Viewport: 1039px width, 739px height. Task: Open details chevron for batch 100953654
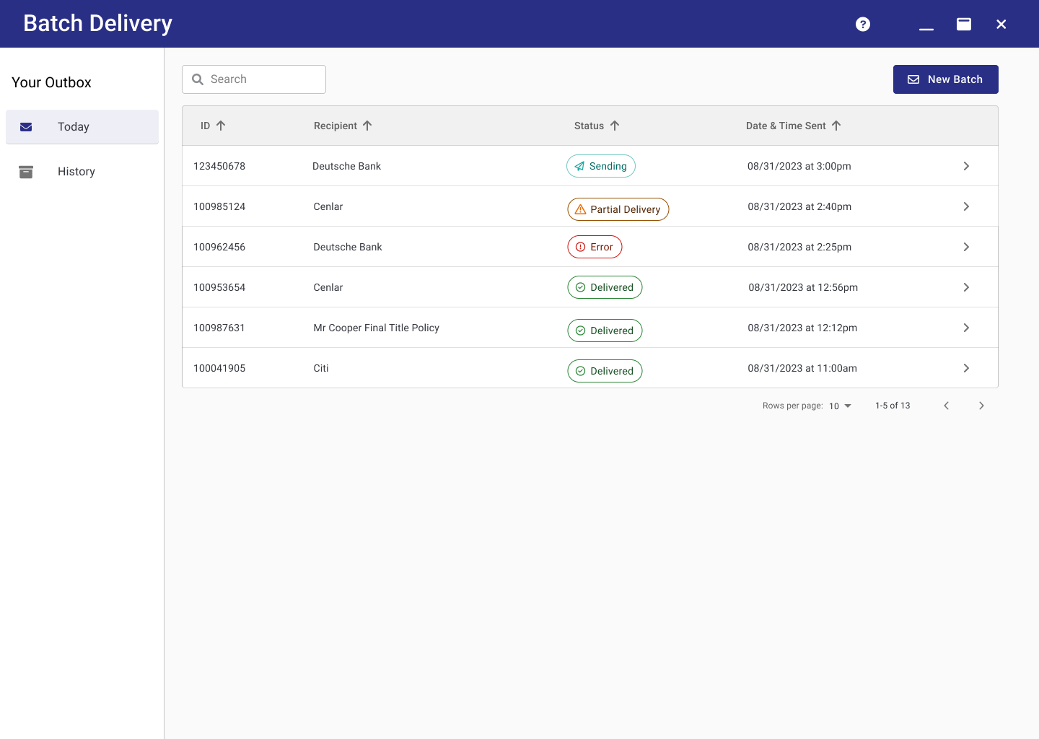tap(966, 287)
